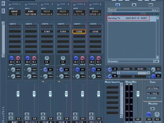The height and width of the screenshot is (123, 164).
Task: Click the main Aux 2 return knob
Action: tap(153, 76)
